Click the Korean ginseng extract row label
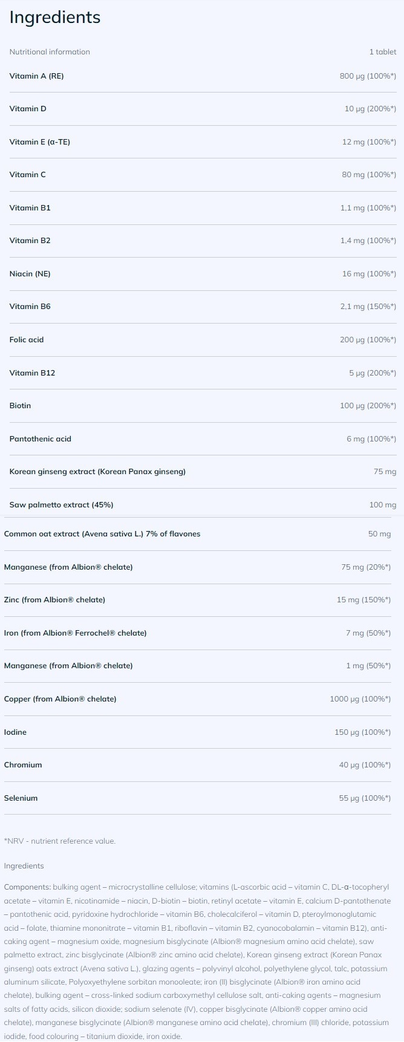Viewport: 404px width, 1042px height. [x=97, y=472]
